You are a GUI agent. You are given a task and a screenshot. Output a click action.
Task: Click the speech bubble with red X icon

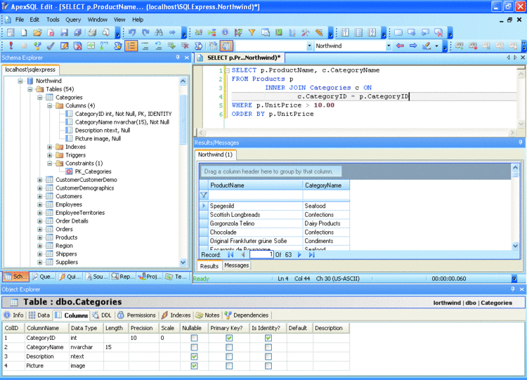coord(438,32)
